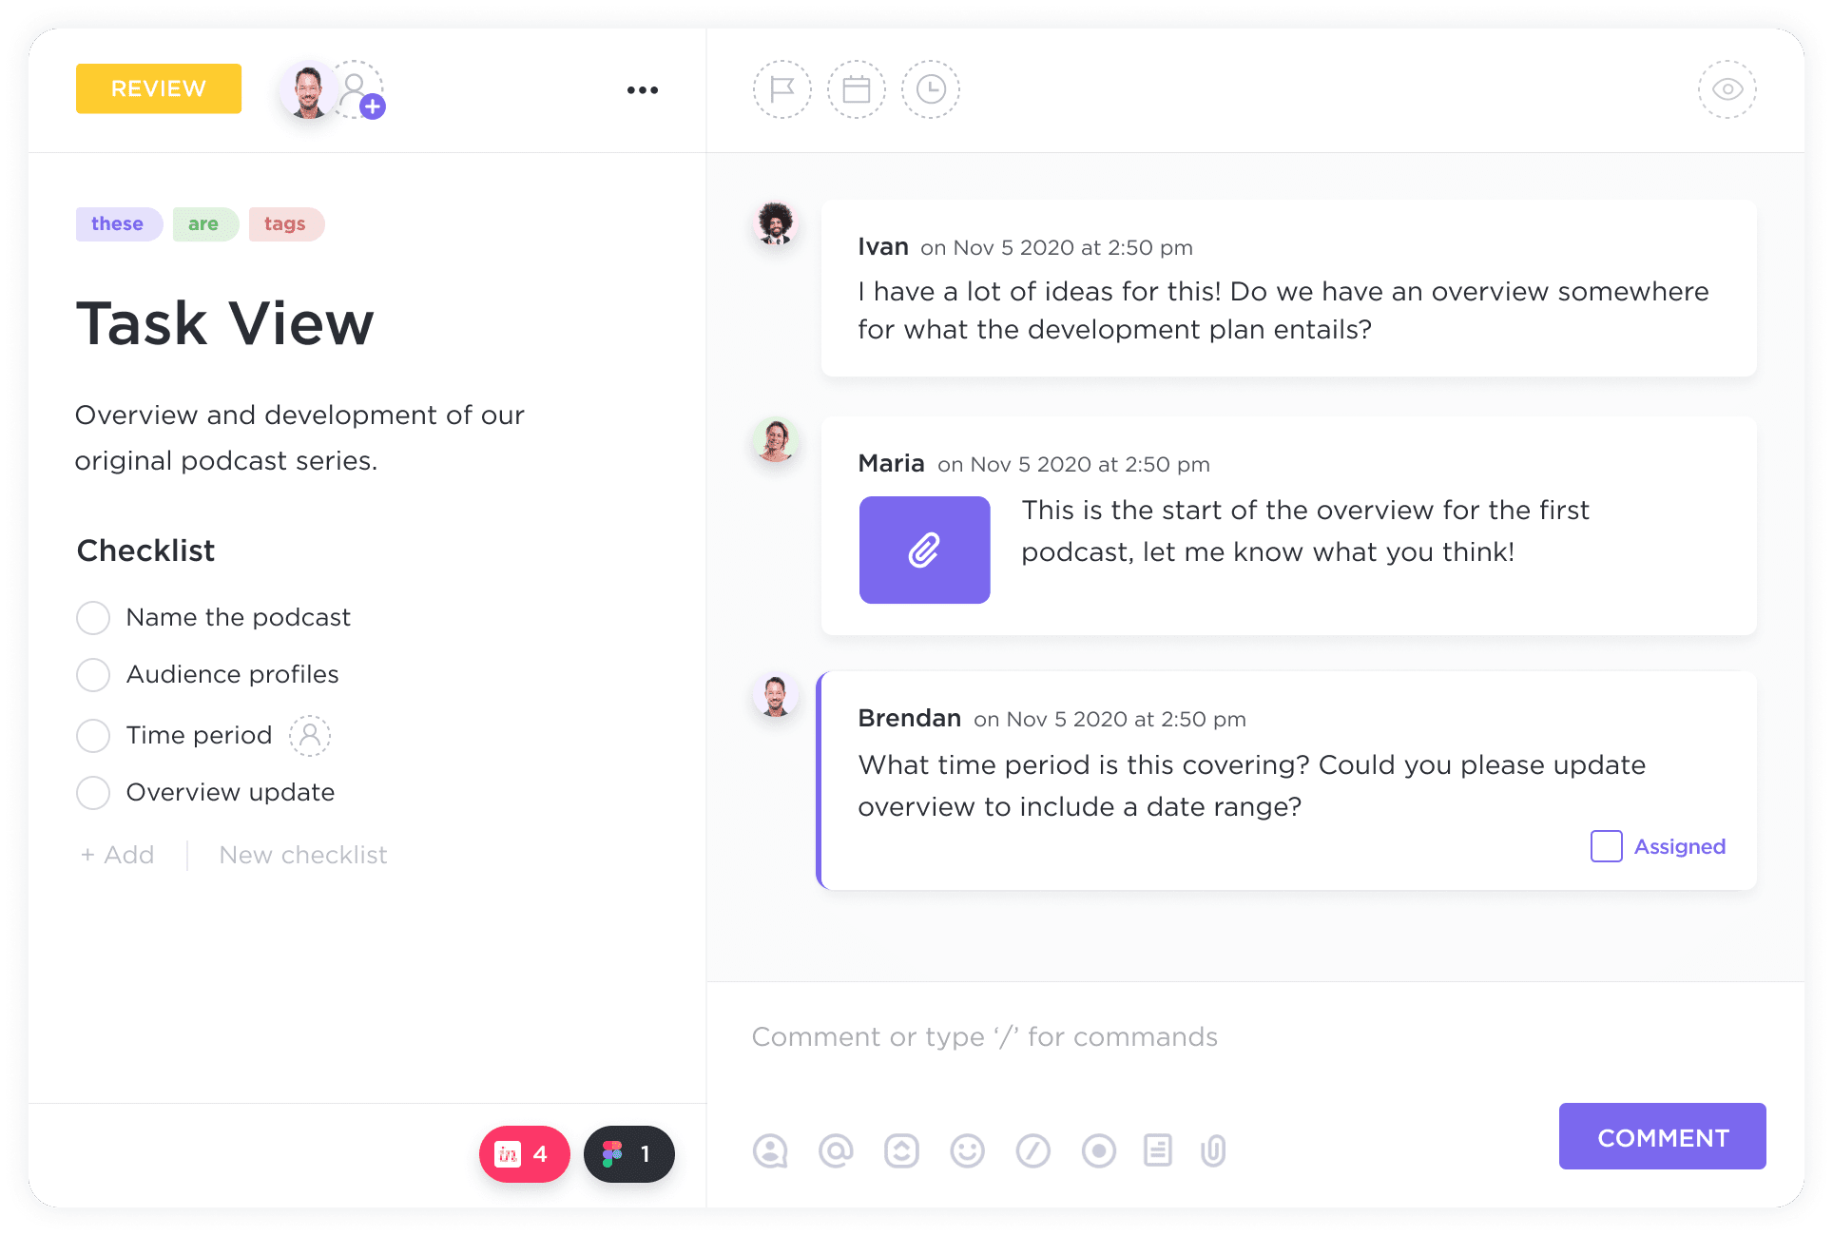The height and width of the screenshot is (1236, 1833).
Task: Toggle the 'Audience profiles' checklist item
Action: [92, 676]
